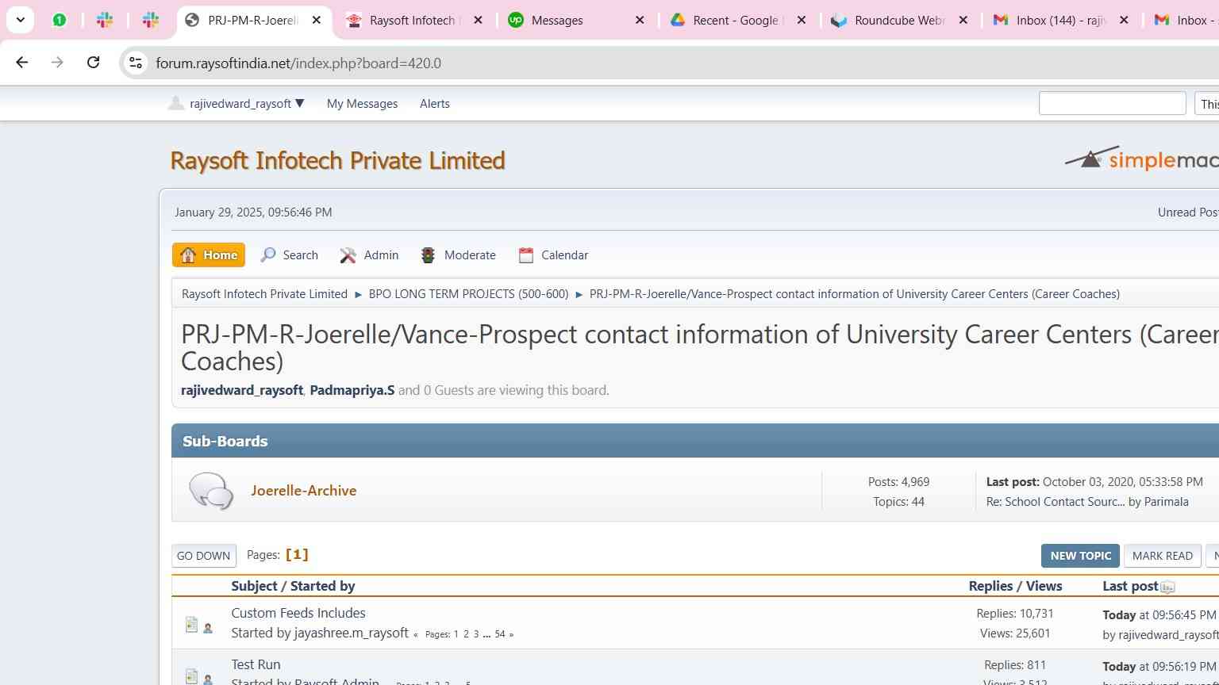Expand the rajivedward_raysoft user menu
The height and width of the screenshot is (685, 1219).
[x=247, y=104]
